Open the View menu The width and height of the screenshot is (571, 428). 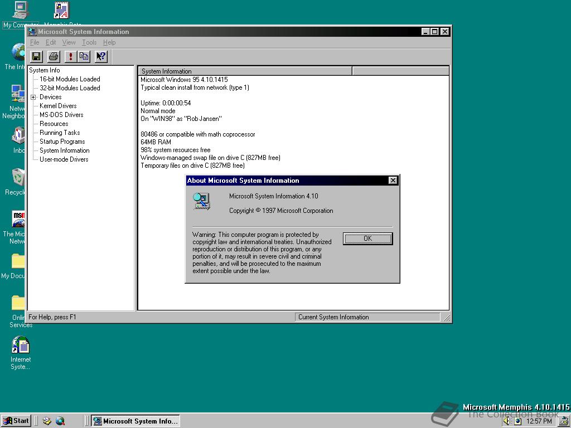tap(69, 42)
